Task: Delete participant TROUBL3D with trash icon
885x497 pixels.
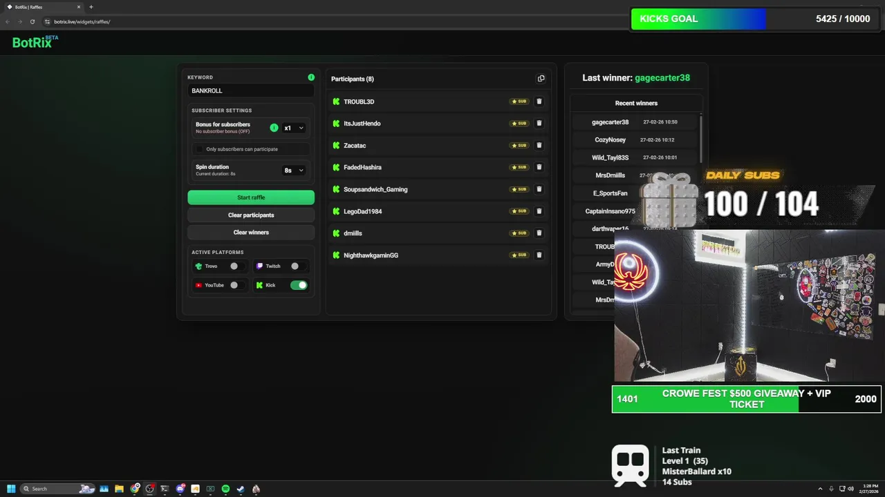Action: pyautogui.click(x=539, y=101)
